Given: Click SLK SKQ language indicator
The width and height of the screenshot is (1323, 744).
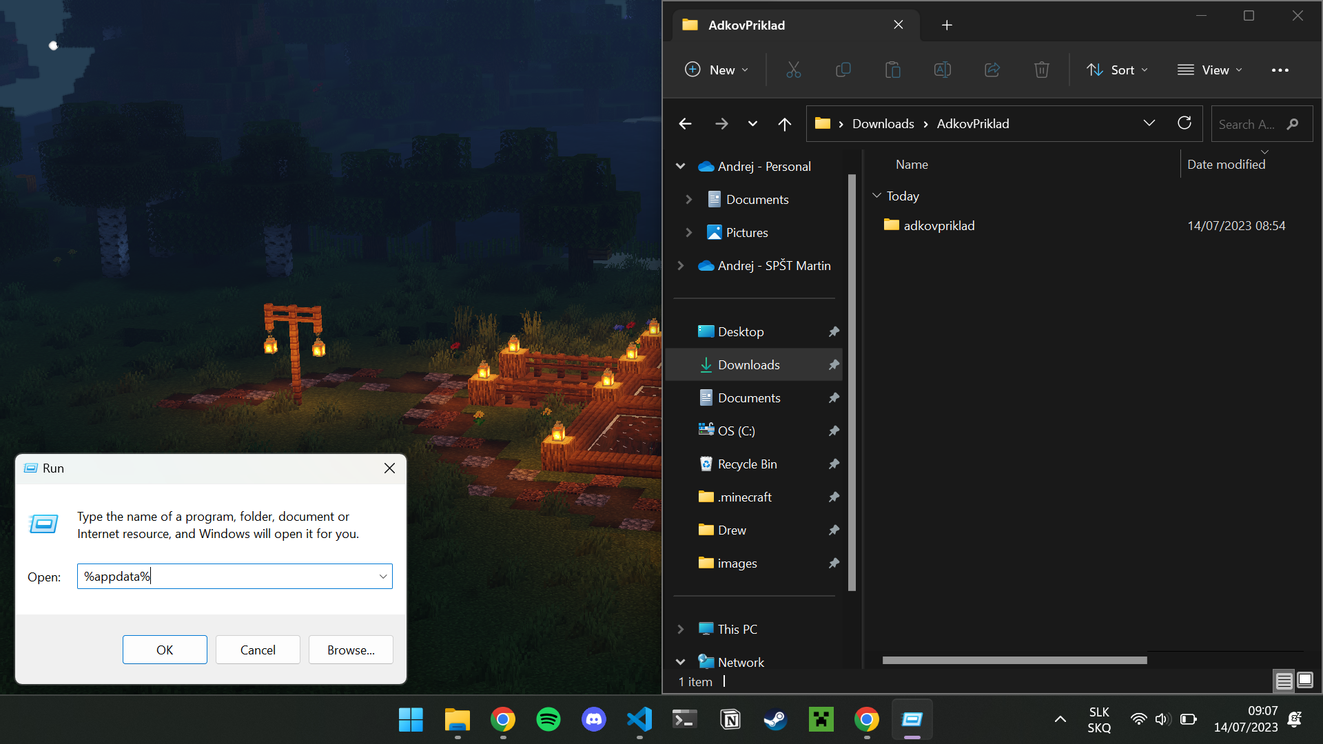Looking at the screenshot, I should pos(1099,720).
